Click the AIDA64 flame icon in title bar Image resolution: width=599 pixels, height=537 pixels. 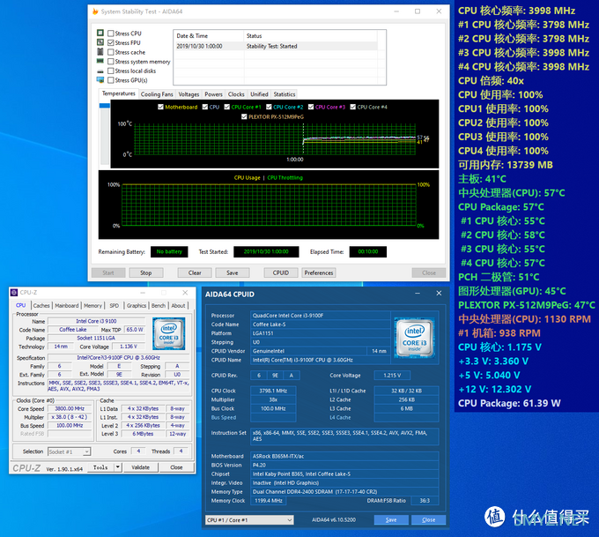pos(95,11)
